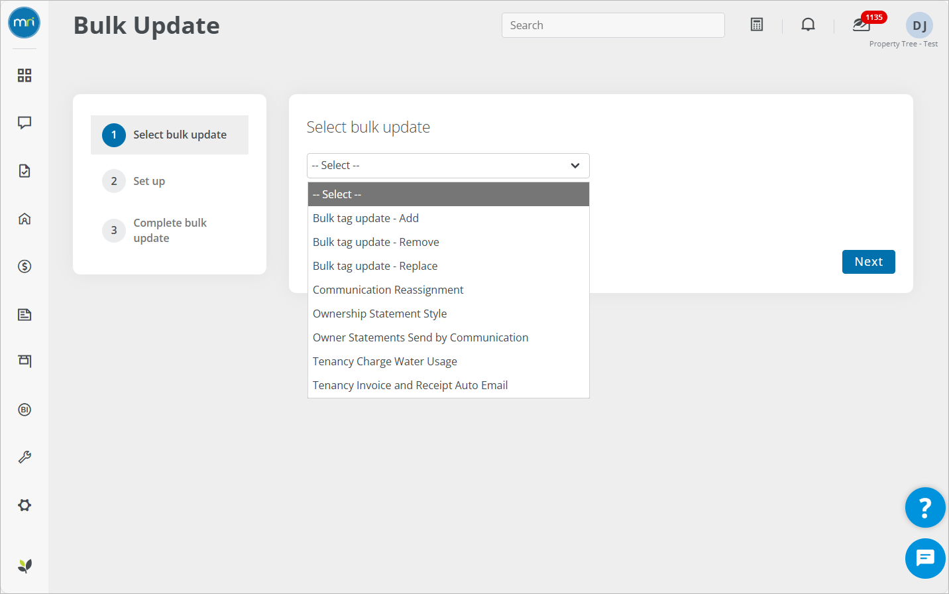Choose 'Owner Statements Send by Communication' option

449,337
